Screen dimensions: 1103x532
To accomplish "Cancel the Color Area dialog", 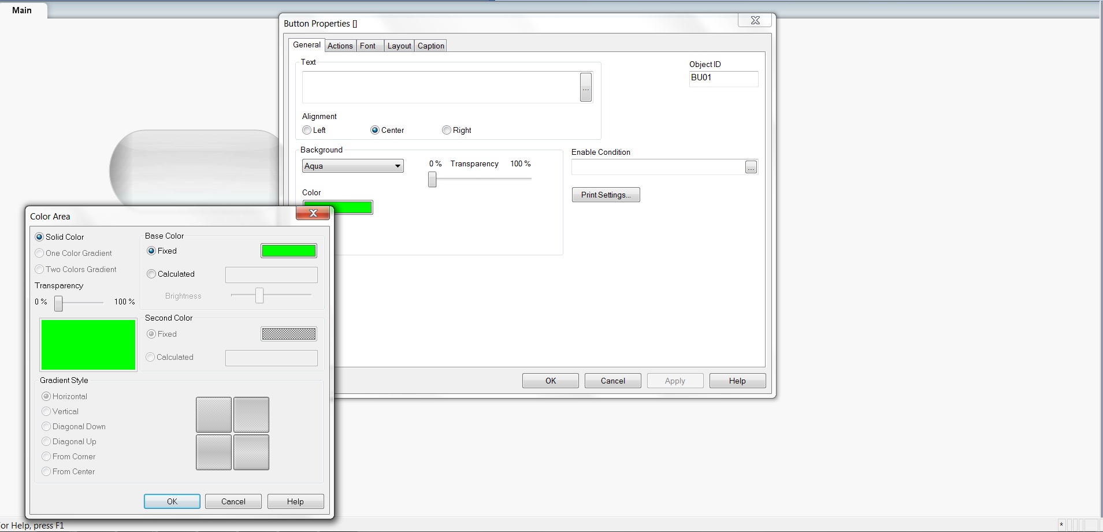I will [233, 501].
